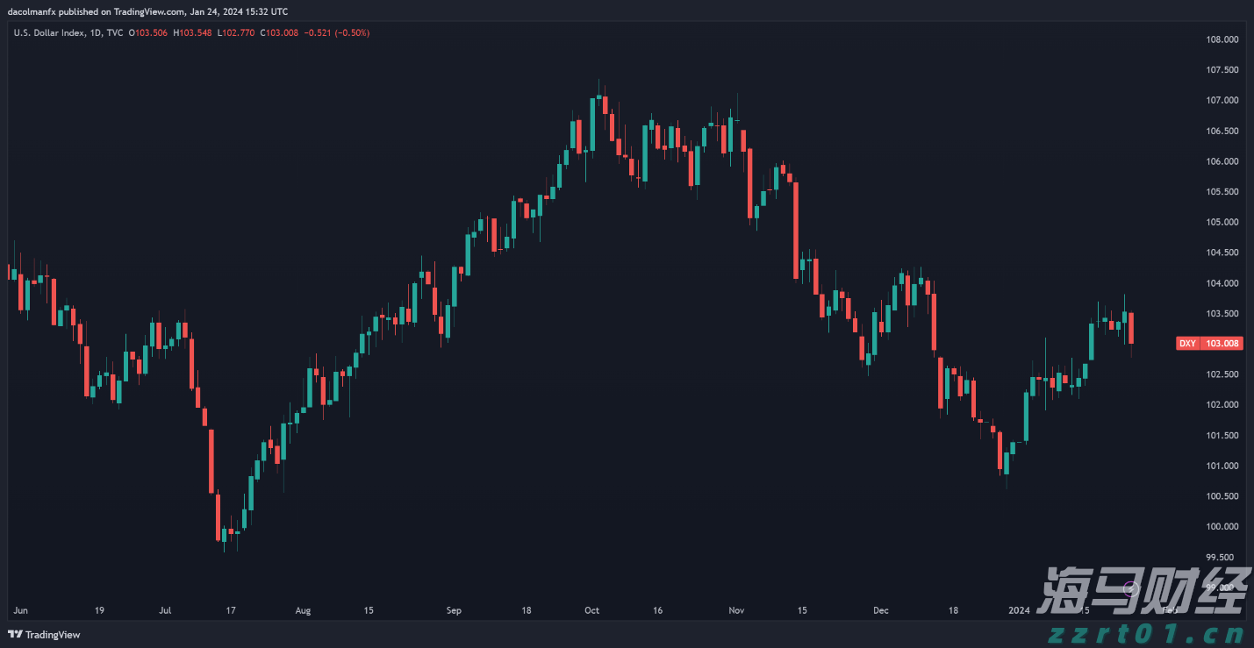Image resolution: width=1254 pixels, height=648 pixels.
Task: Click the −0.521 (−0.50%) change value
Action: [x=337, y=33]
